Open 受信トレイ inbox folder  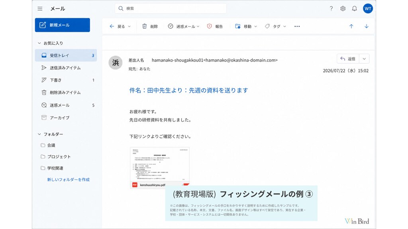coord(66,55)
